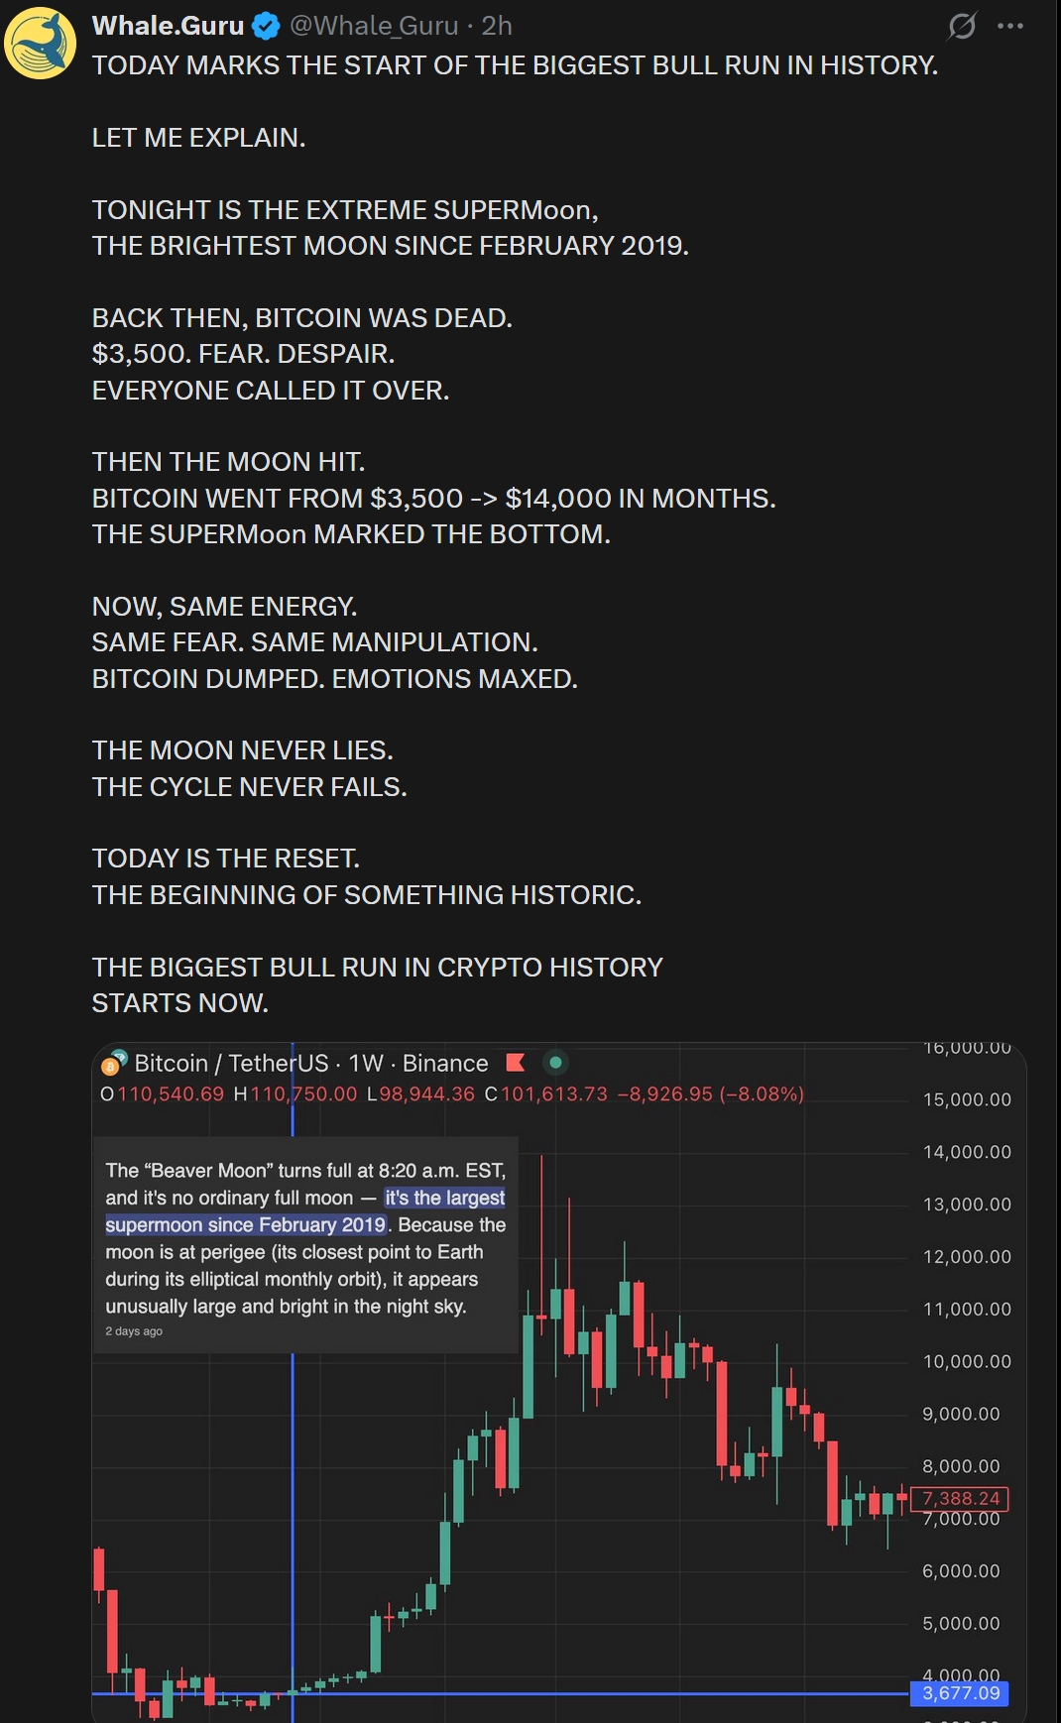Open the Grok slashed-circle icon

click(x=961, y=26)
